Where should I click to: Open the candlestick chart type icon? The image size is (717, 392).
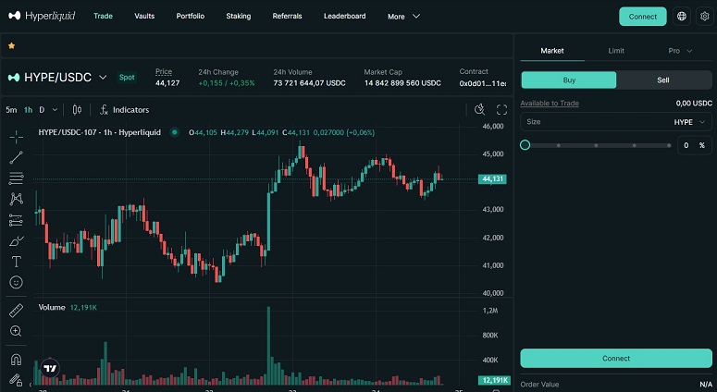coord(77,110)
